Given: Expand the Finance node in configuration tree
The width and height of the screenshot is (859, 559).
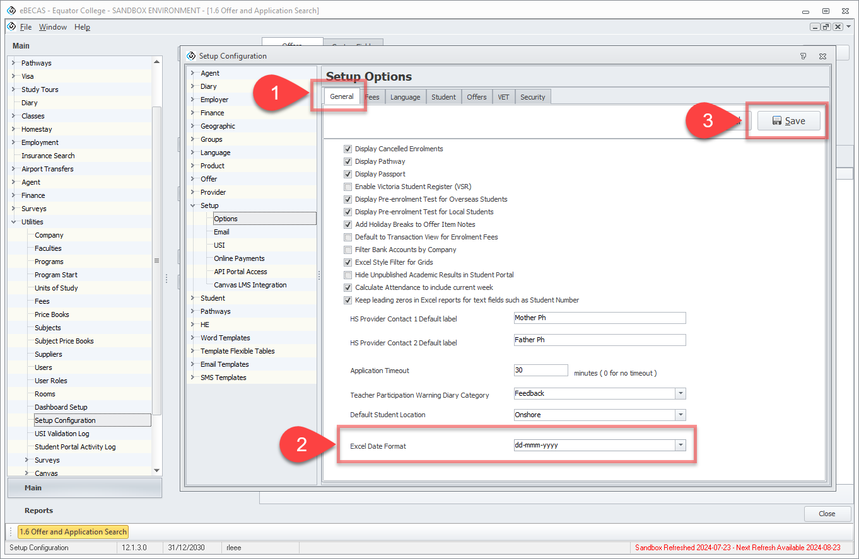Looking at the screenshot, I should (x=192, y=113).
